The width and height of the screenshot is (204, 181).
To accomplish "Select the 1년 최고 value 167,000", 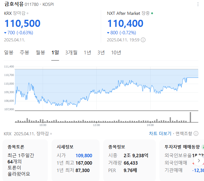I will pos(84,163).
